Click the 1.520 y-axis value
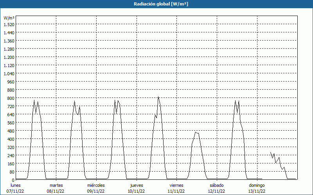313x195 pixels. (x=9, y=25)
